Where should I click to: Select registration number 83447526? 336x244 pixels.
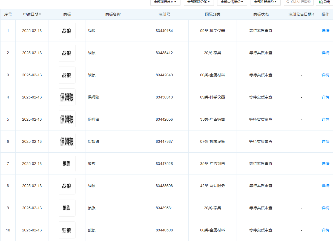click(x=164, y=164)
